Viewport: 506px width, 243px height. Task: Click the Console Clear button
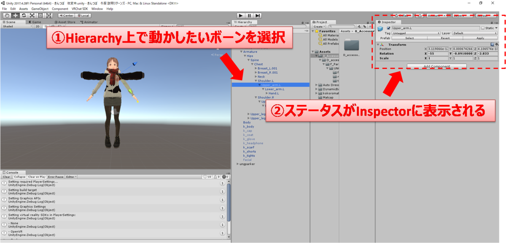tap(6, 177)
